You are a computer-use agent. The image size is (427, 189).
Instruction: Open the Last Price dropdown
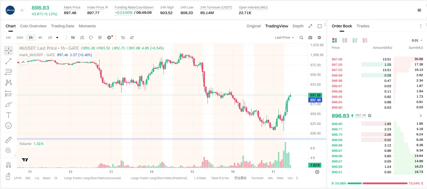[x=284, y=38]
